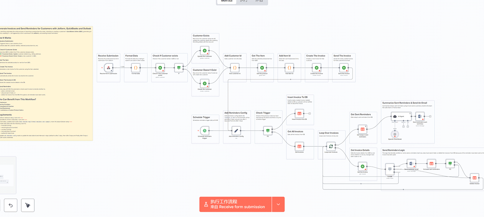Open the Loop over invoices node
The image size is (484, 217).
tap(331, 146)
